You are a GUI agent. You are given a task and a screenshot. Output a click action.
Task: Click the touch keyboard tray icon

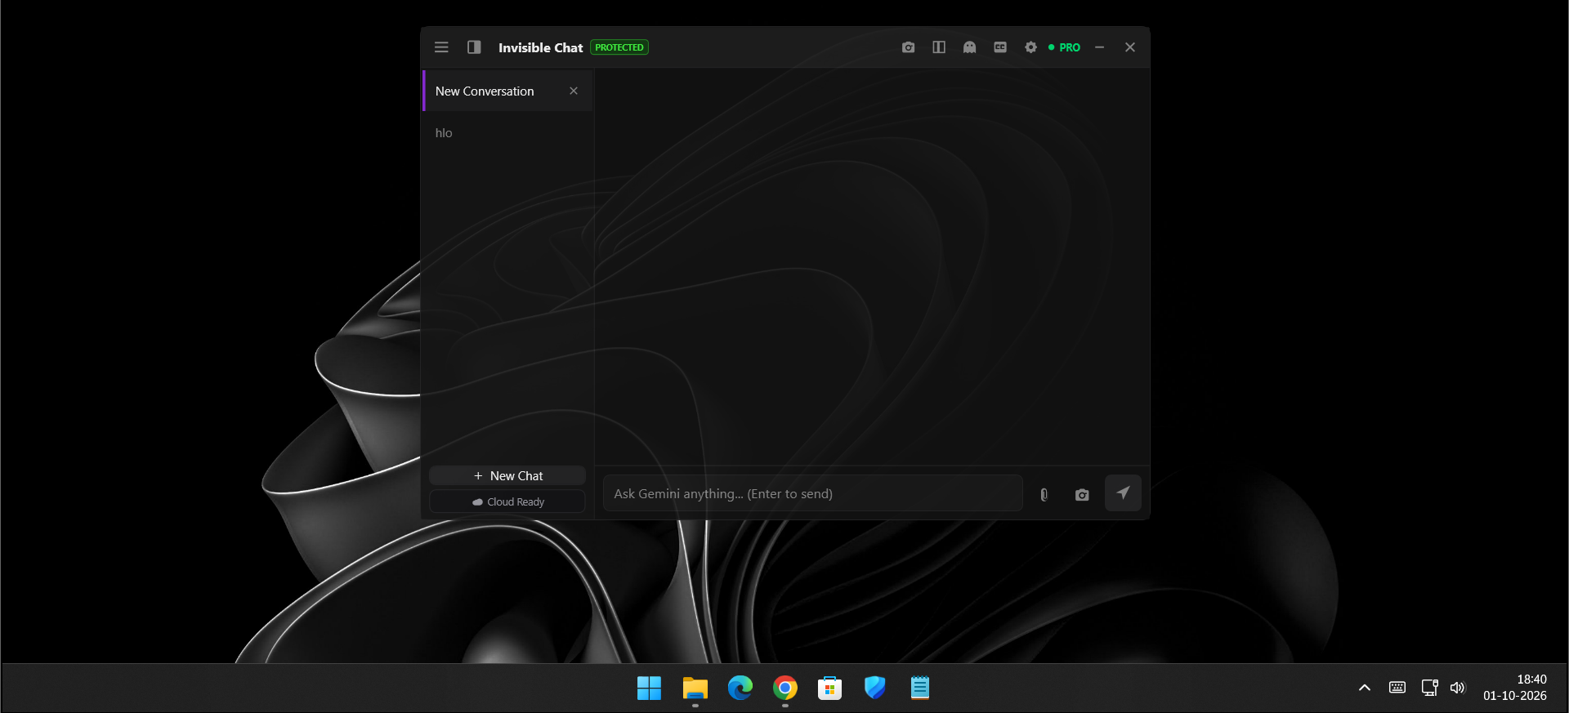point(1397,688)
